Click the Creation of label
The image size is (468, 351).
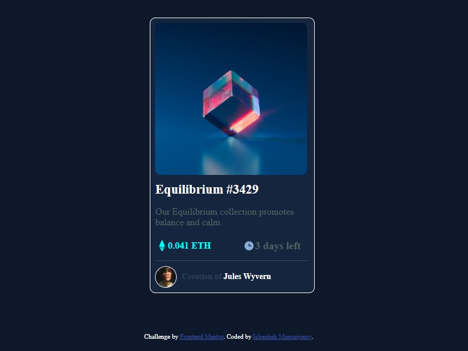(x=202, y=276)
